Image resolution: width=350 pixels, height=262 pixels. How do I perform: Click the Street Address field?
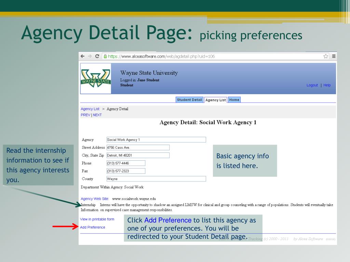[x=138, y=147]
